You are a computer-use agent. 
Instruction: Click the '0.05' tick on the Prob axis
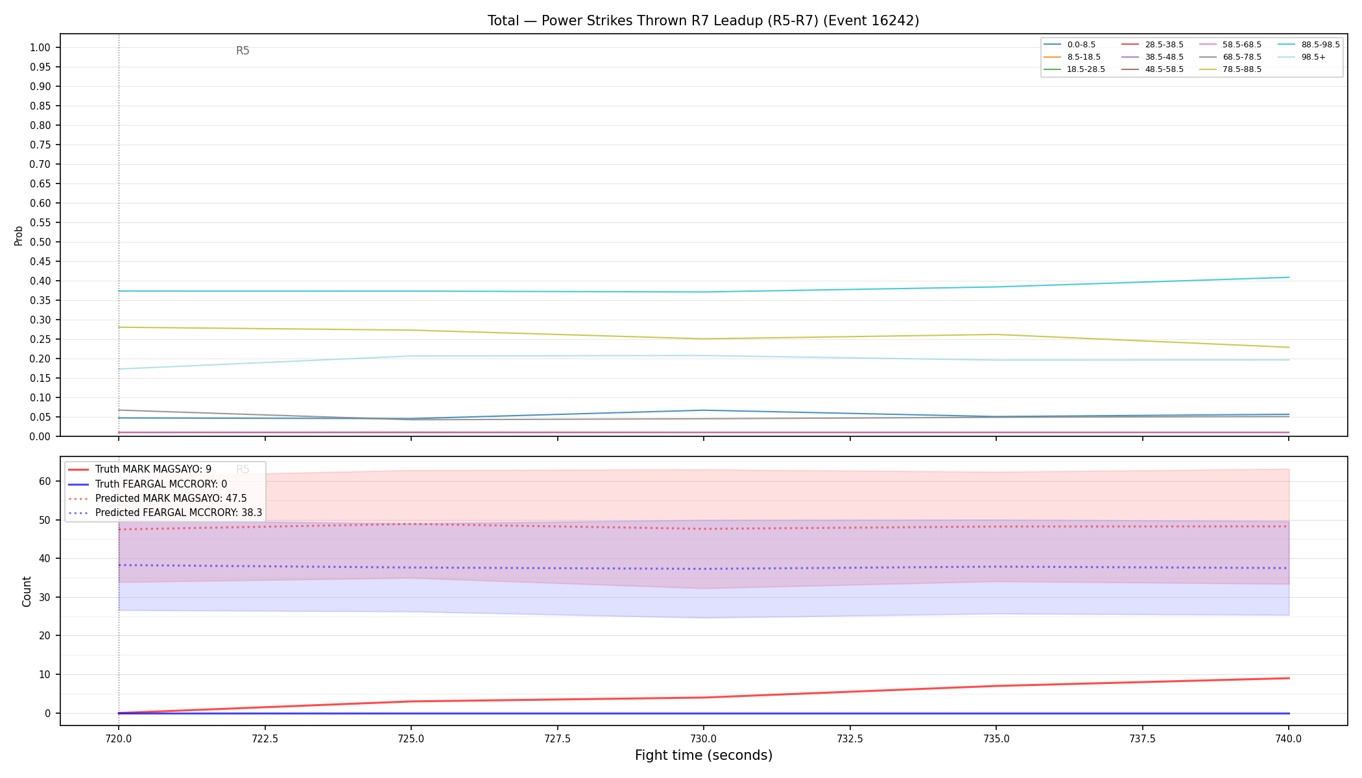[40, 418]
